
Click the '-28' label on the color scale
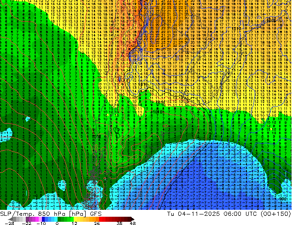9,223
